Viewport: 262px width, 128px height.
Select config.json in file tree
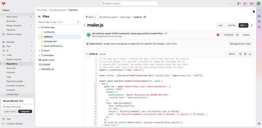click(59, 32)
